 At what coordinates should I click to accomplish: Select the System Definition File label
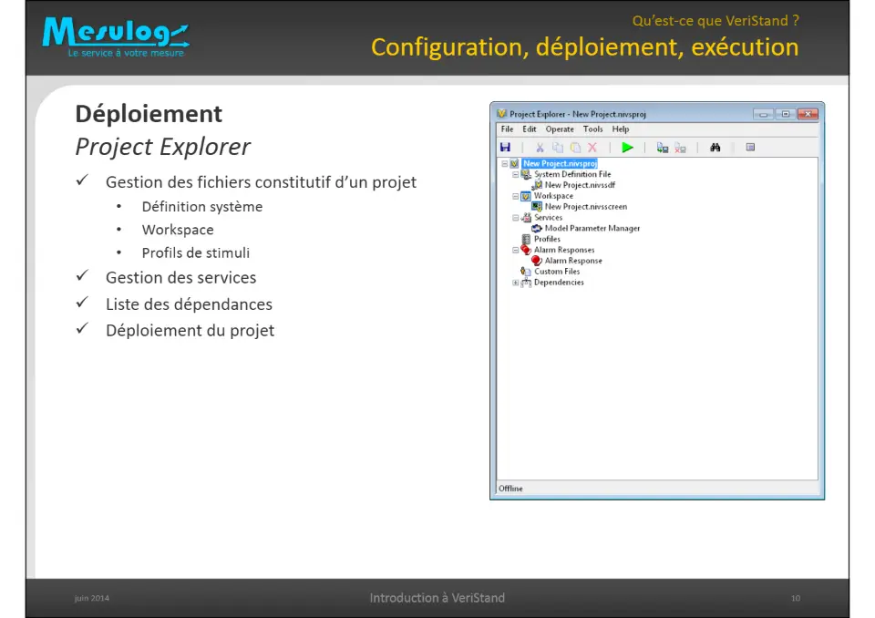click(x=572, y=174)
